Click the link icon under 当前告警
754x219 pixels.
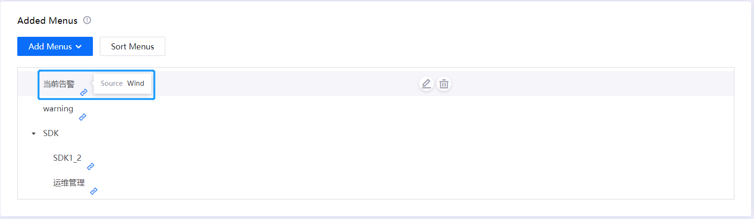(84, 92)
